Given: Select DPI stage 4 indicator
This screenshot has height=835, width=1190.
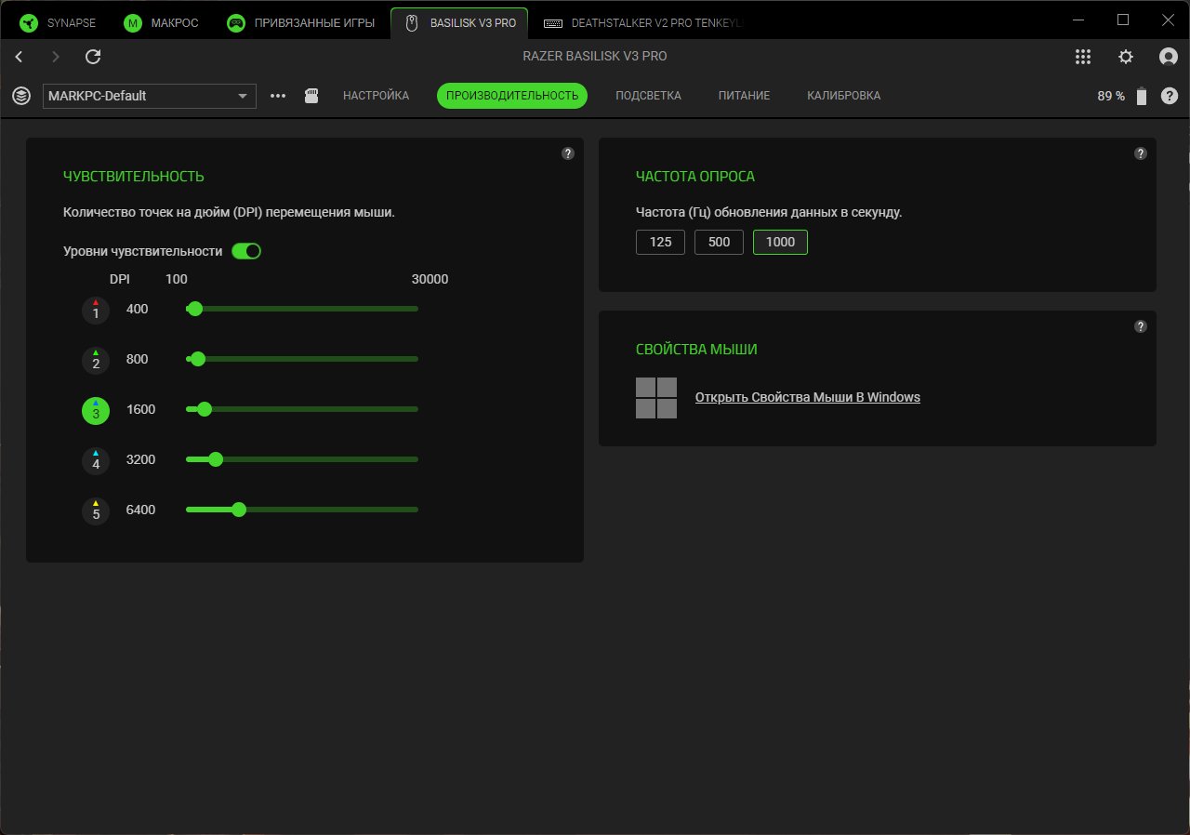Looking at the screenshot, I should tap(96, 460).
